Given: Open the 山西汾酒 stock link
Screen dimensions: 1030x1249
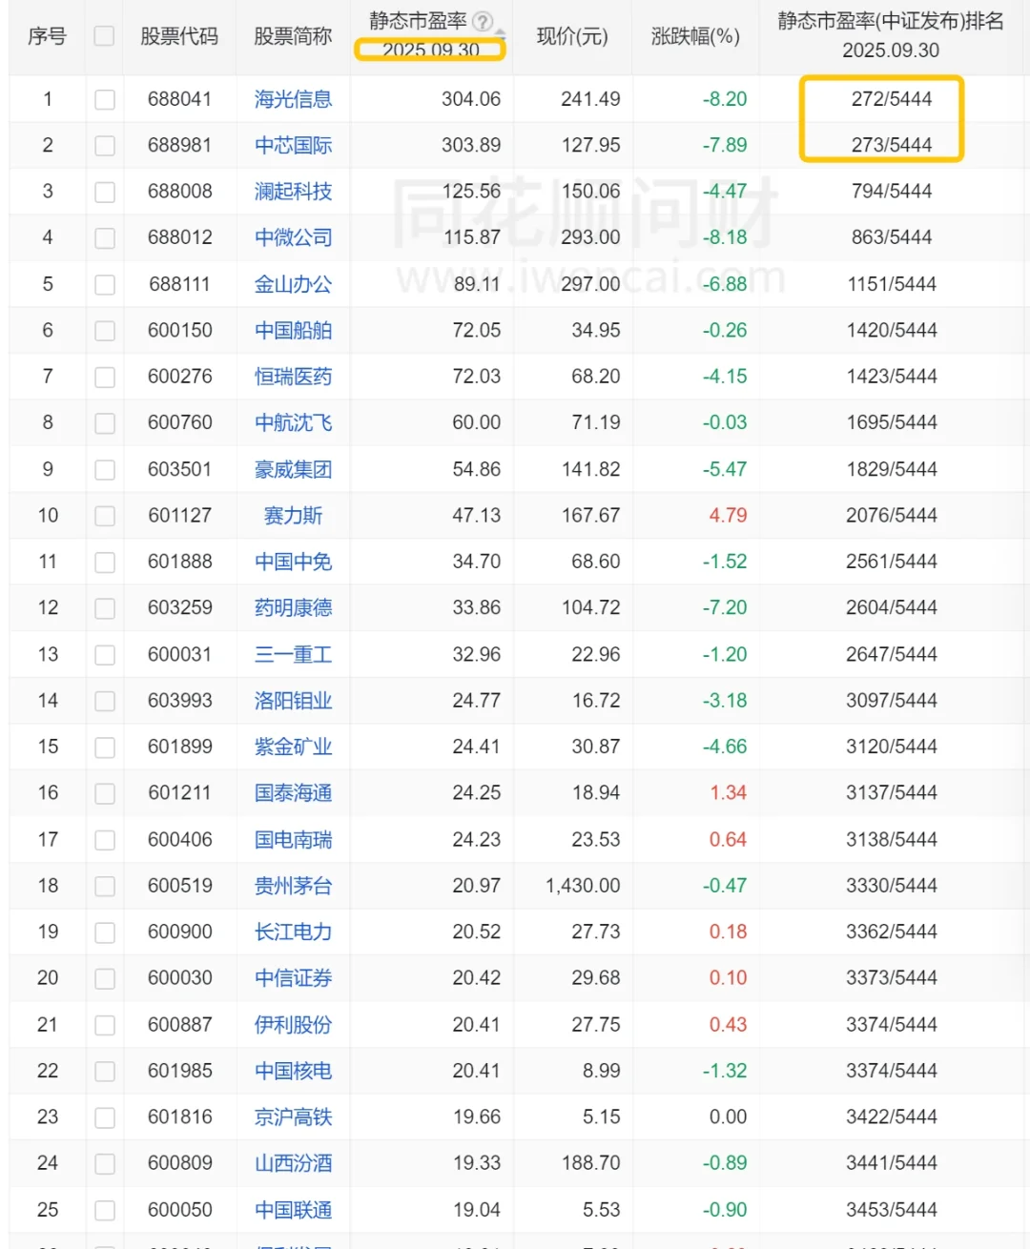Looking at the screenshot, I should [293, 1163].
